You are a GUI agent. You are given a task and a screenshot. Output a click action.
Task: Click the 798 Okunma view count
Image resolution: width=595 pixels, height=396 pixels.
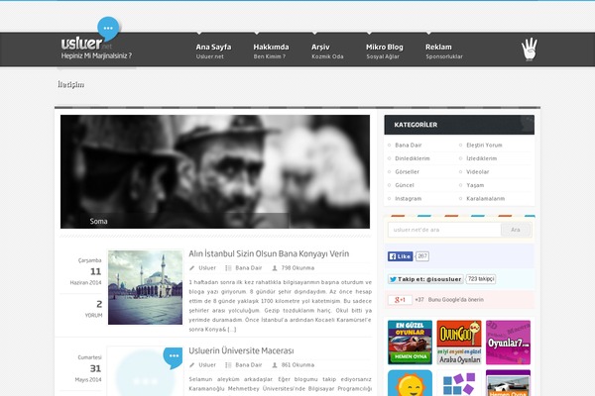point(297,268)
